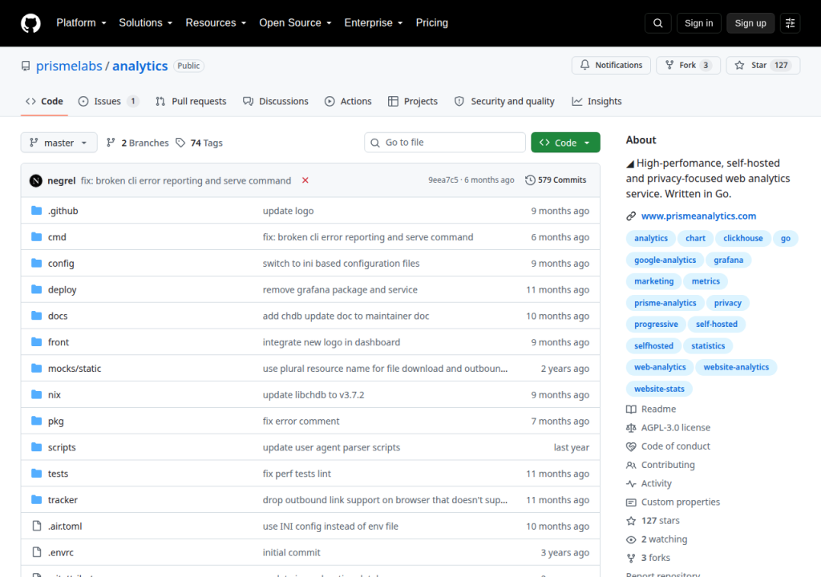Click negrel's avatar in commit row
The width and height of the screenshot is (821, 577).
35,180
